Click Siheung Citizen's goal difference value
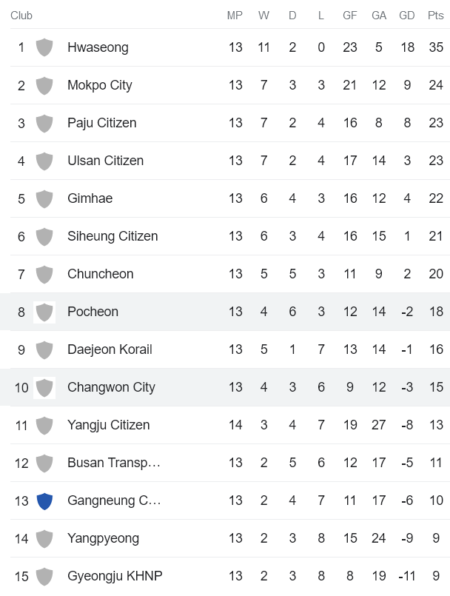Viewport: 450px width, 596px height. click(407, 236)
